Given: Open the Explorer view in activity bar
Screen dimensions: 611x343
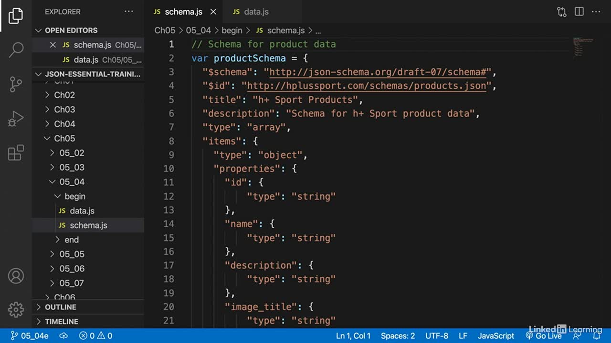Looking at the screenshot, I should click(x=16, y=16).
